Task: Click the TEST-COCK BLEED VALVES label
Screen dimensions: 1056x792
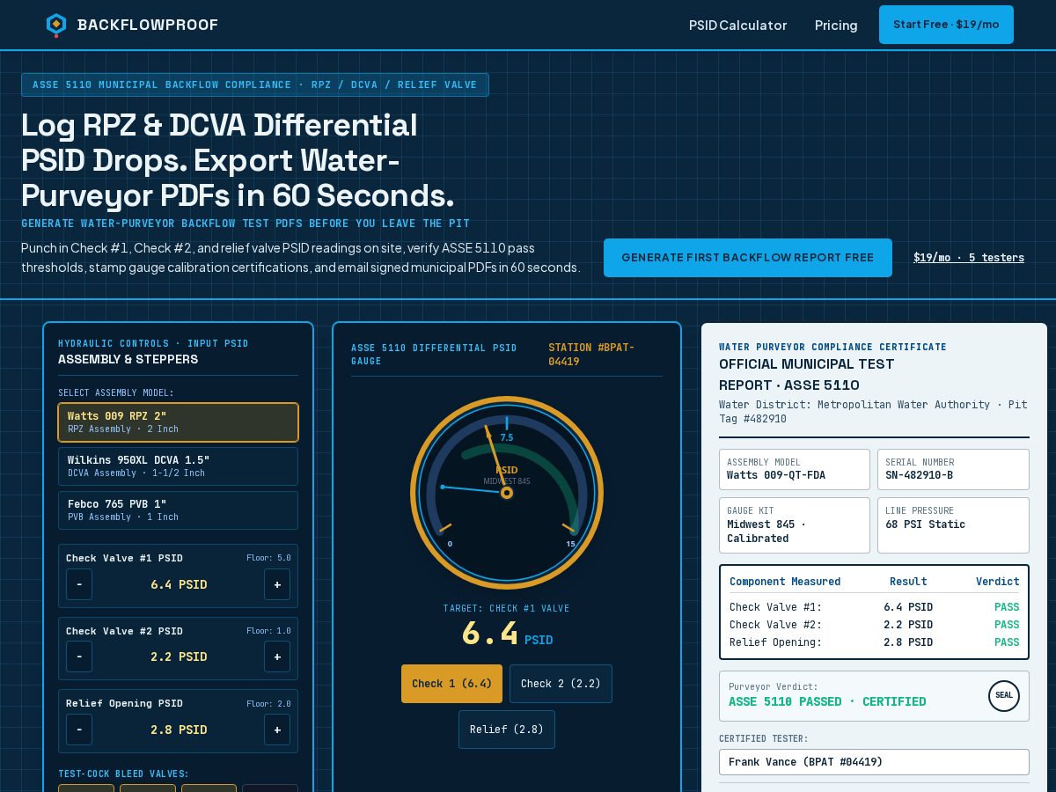Action: 123,774
